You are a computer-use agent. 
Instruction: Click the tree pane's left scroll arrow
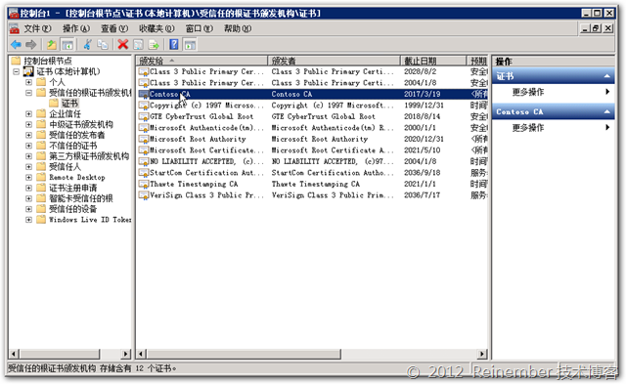pos(14,354)
